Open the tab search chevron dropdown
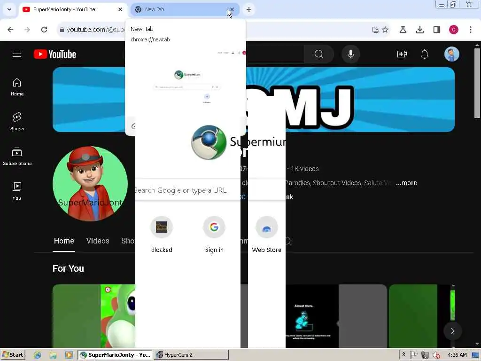The height and width of the screenshot is (361, 481). pos(9,9)
